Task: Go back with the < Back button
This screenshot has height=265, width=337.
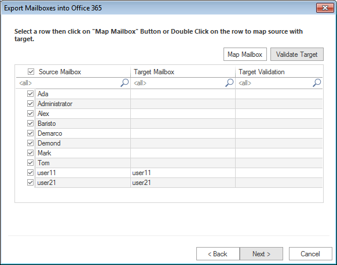Action: [x=218, y=254]
